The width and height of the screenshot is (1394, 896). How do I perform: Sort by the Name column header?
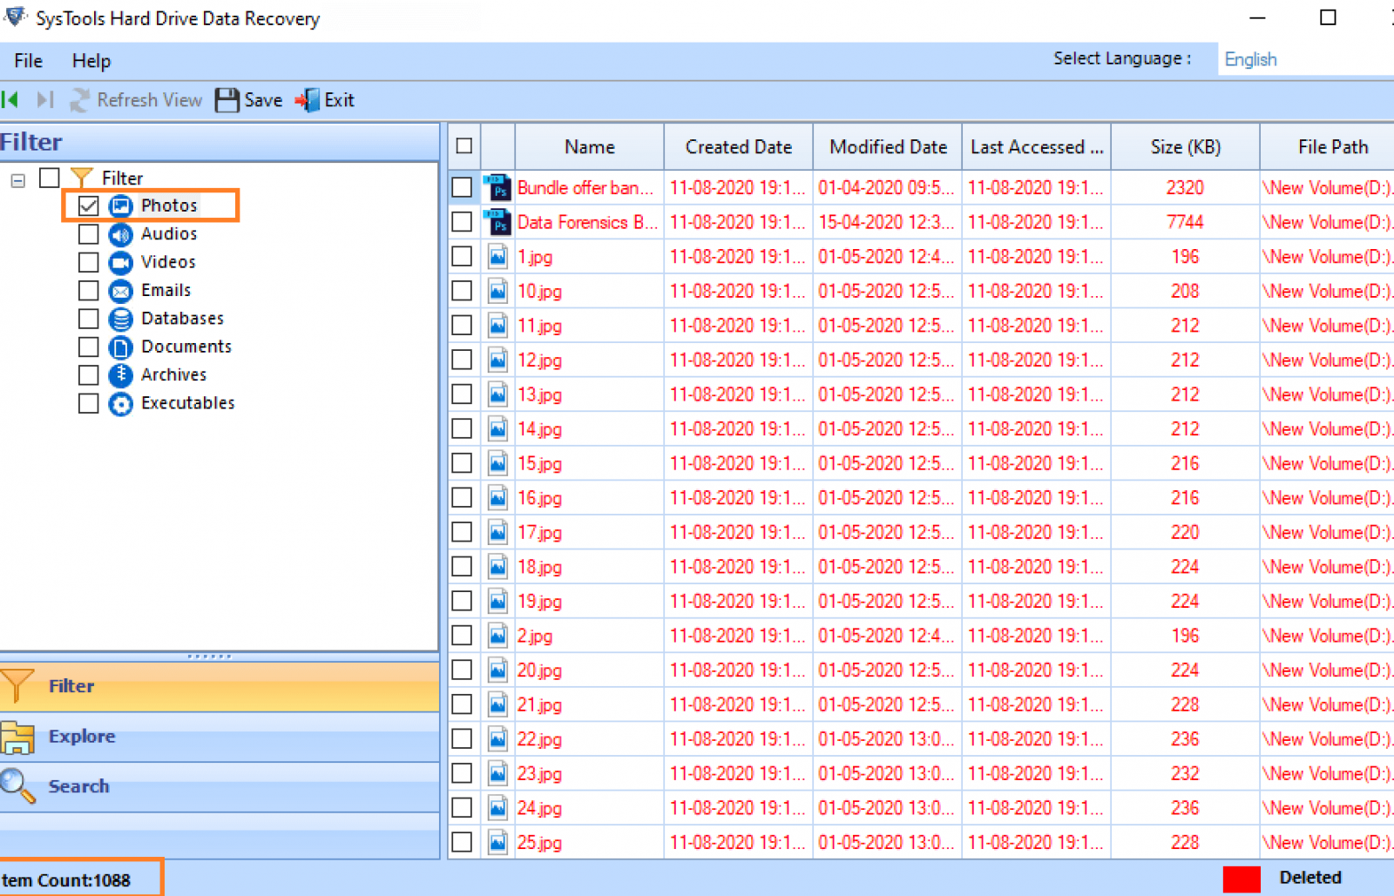590,147
